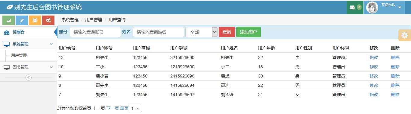Click user ID cell 13
The image size is (411, 114).
61,57
